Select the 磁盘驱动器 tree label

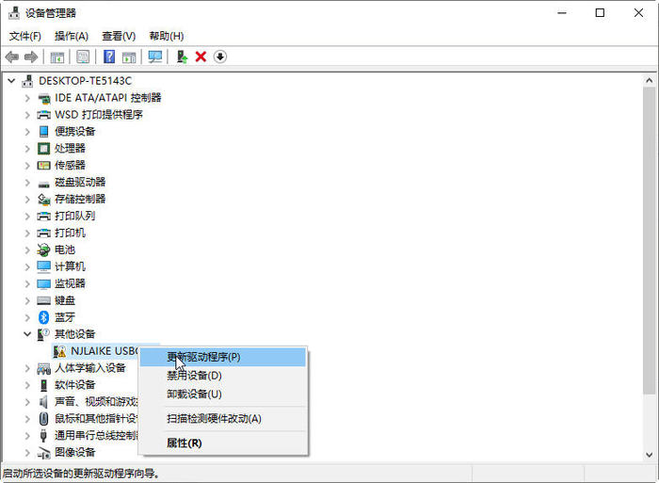click(x=80, y=182)
